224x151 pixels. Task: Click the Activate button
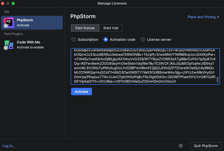(x=82, y=92)
